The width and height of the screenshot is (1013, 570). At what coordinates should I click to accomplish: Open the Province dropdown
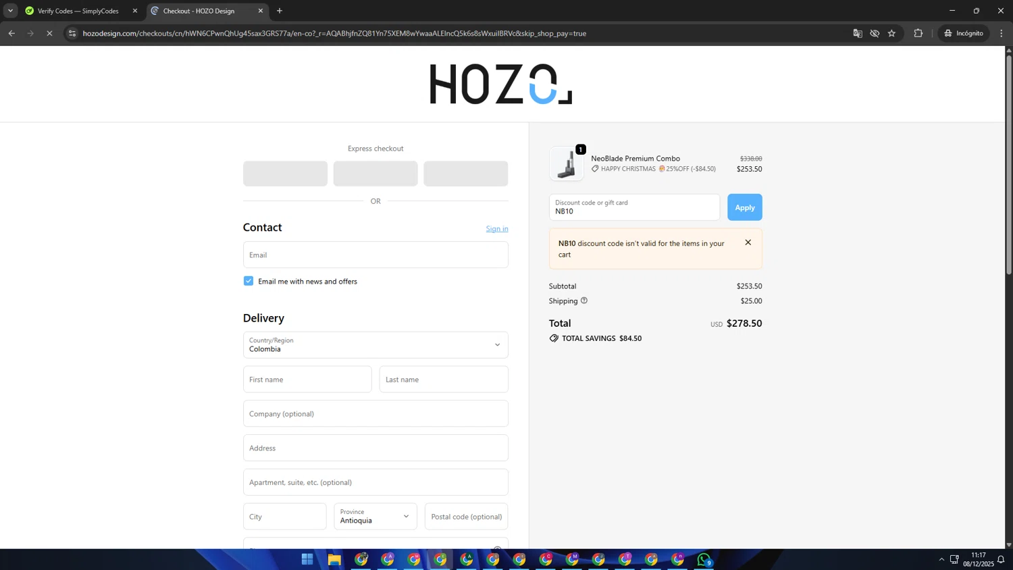coord(375,517)
